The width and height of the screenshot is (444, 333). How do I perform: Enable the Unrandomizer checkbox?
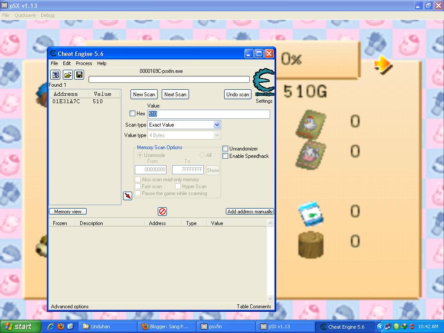click(x=225, y=148)
